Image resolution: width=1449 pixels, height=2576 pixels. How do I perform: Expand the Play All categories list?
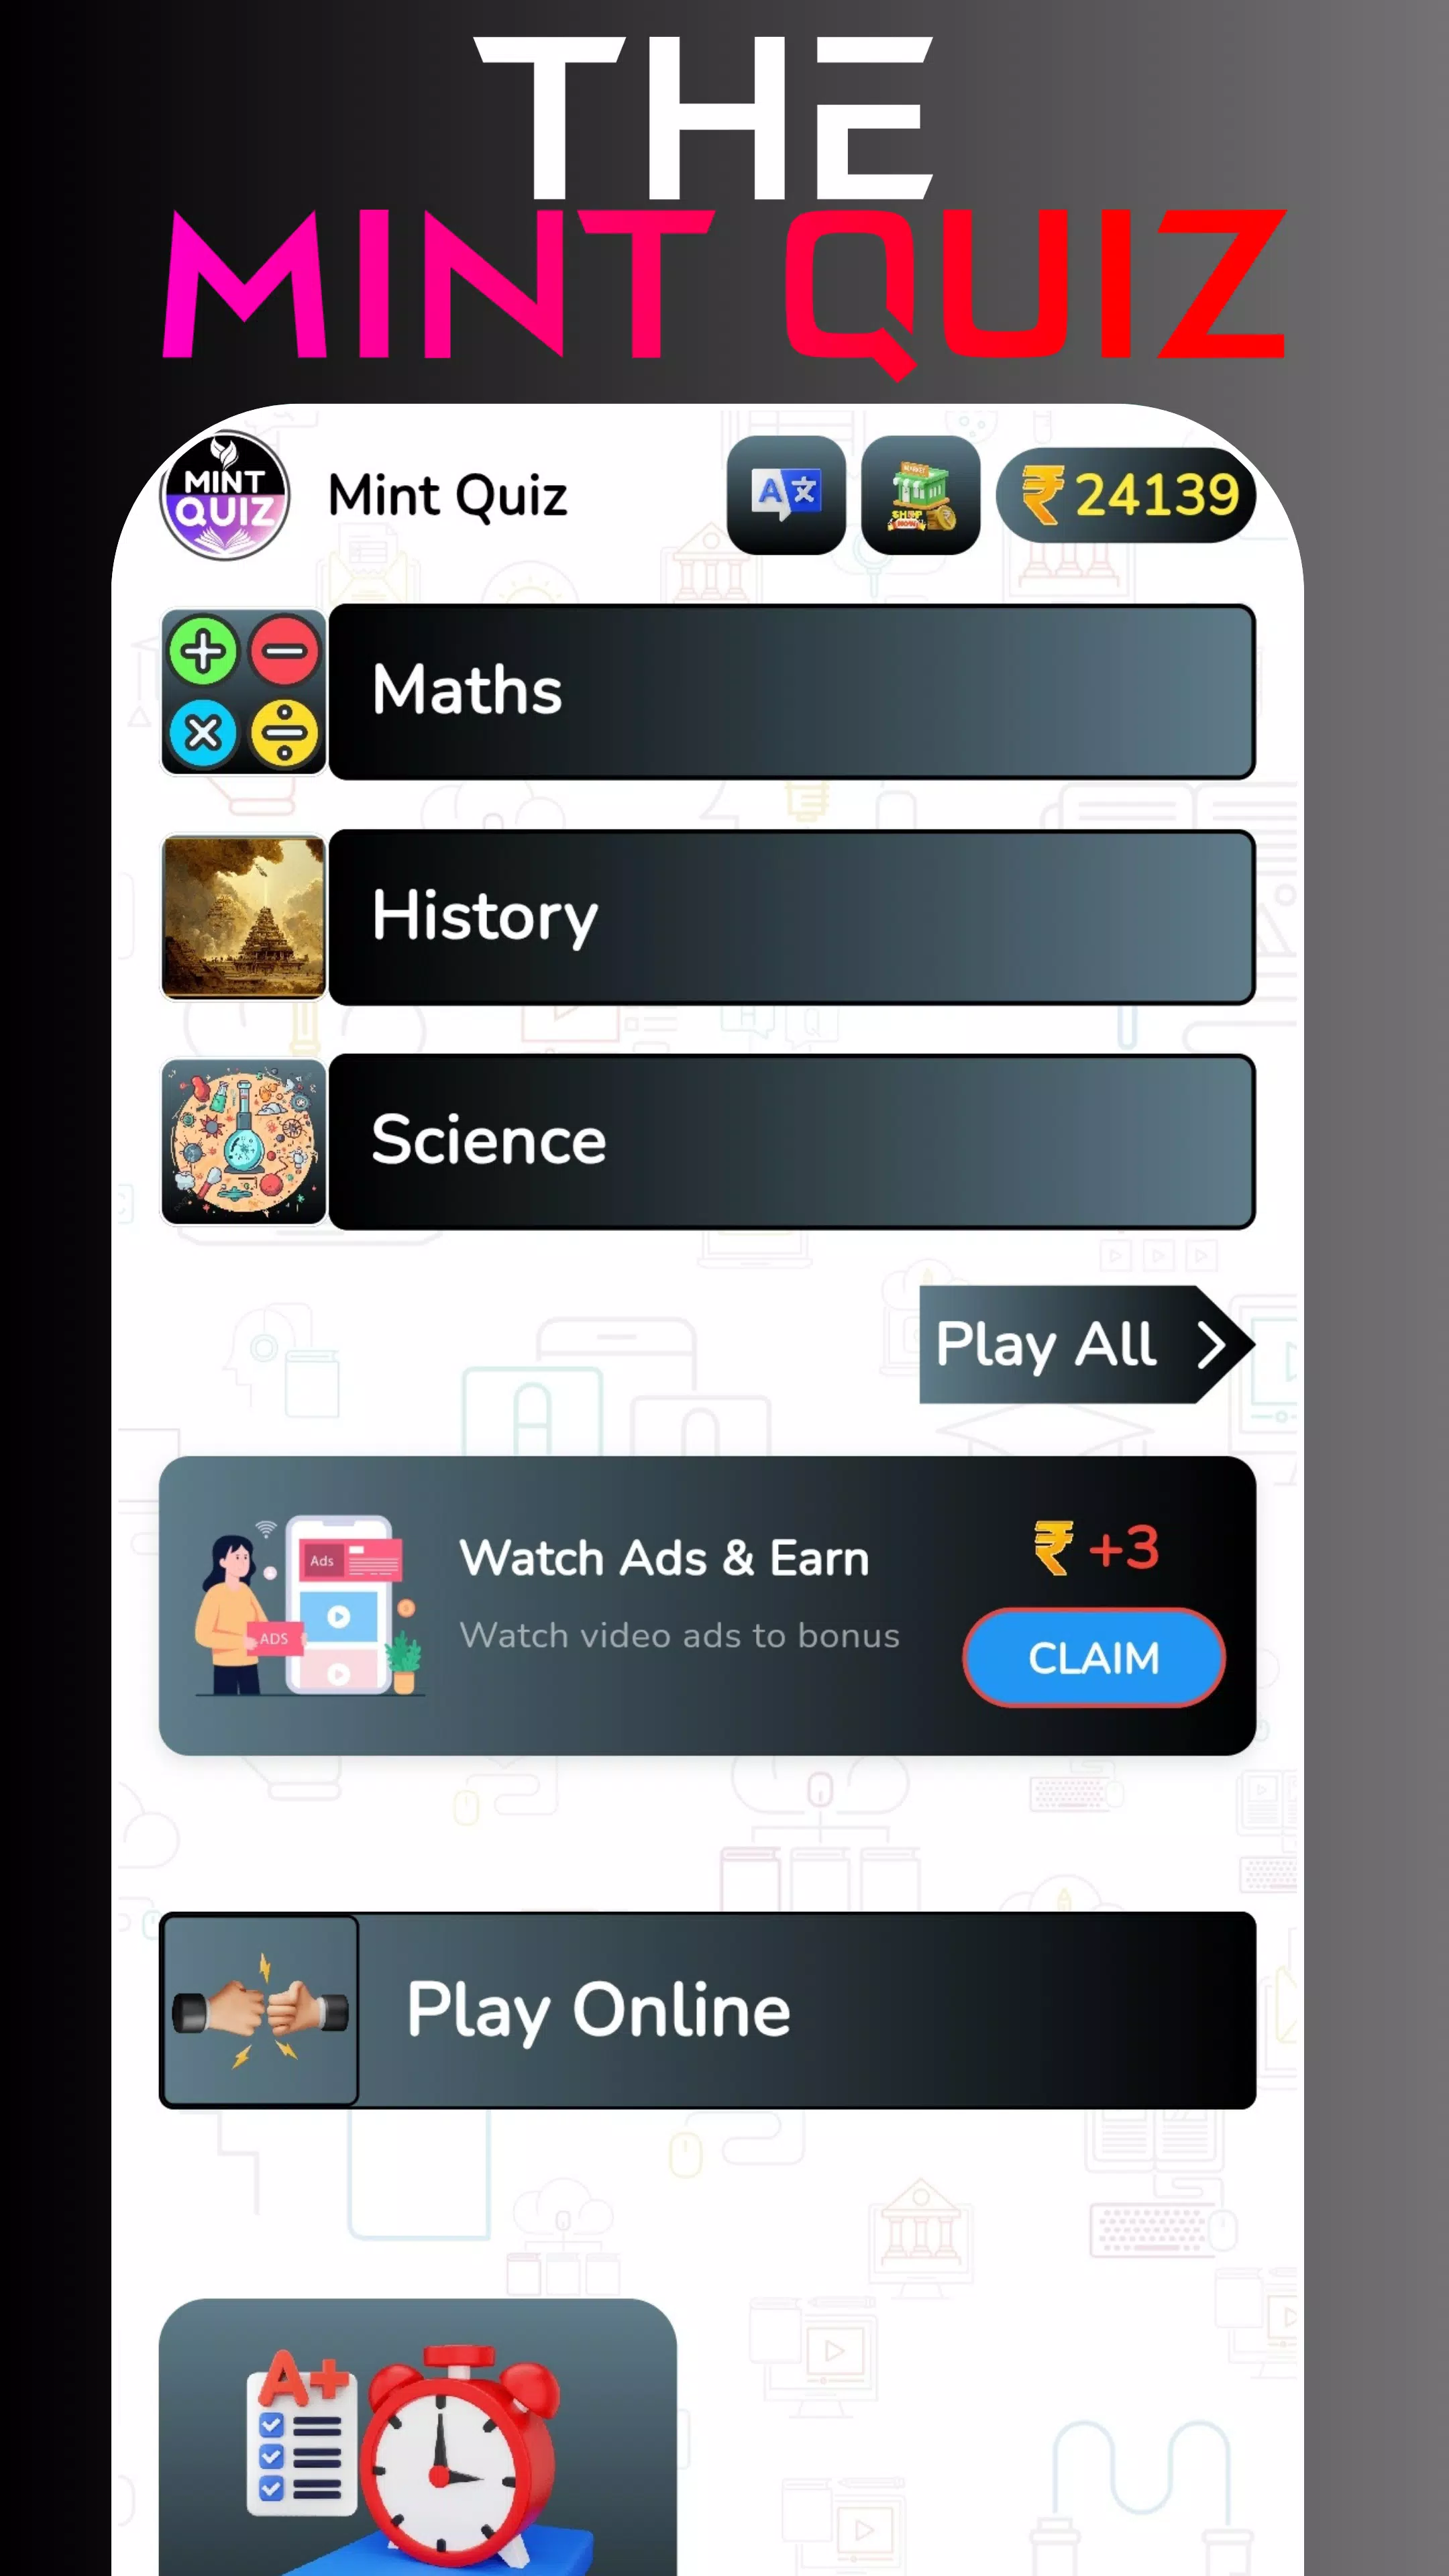click(1086, 1343)
